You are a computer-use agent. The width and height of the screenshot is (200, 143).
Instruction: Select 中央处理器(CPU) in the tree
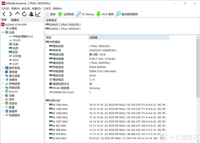21,36
